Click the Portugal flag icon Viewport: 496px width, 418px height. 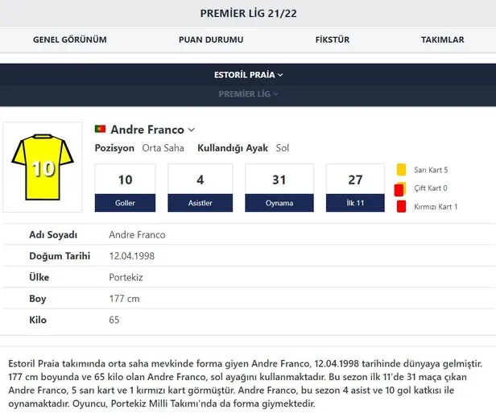101,130
